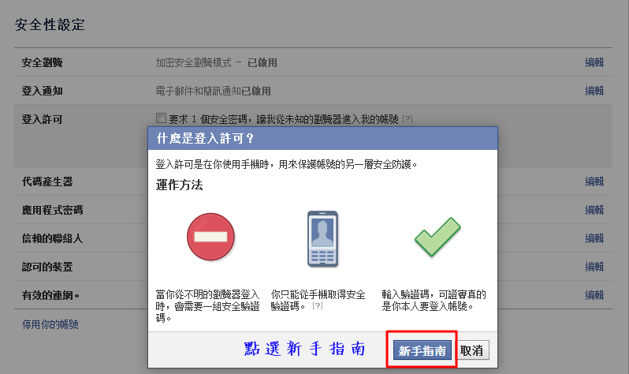This screenshot has height=374, width=629.
Task: Click the 什麼是登入許可? dialog title bar
Action: [x=323, y=139]
